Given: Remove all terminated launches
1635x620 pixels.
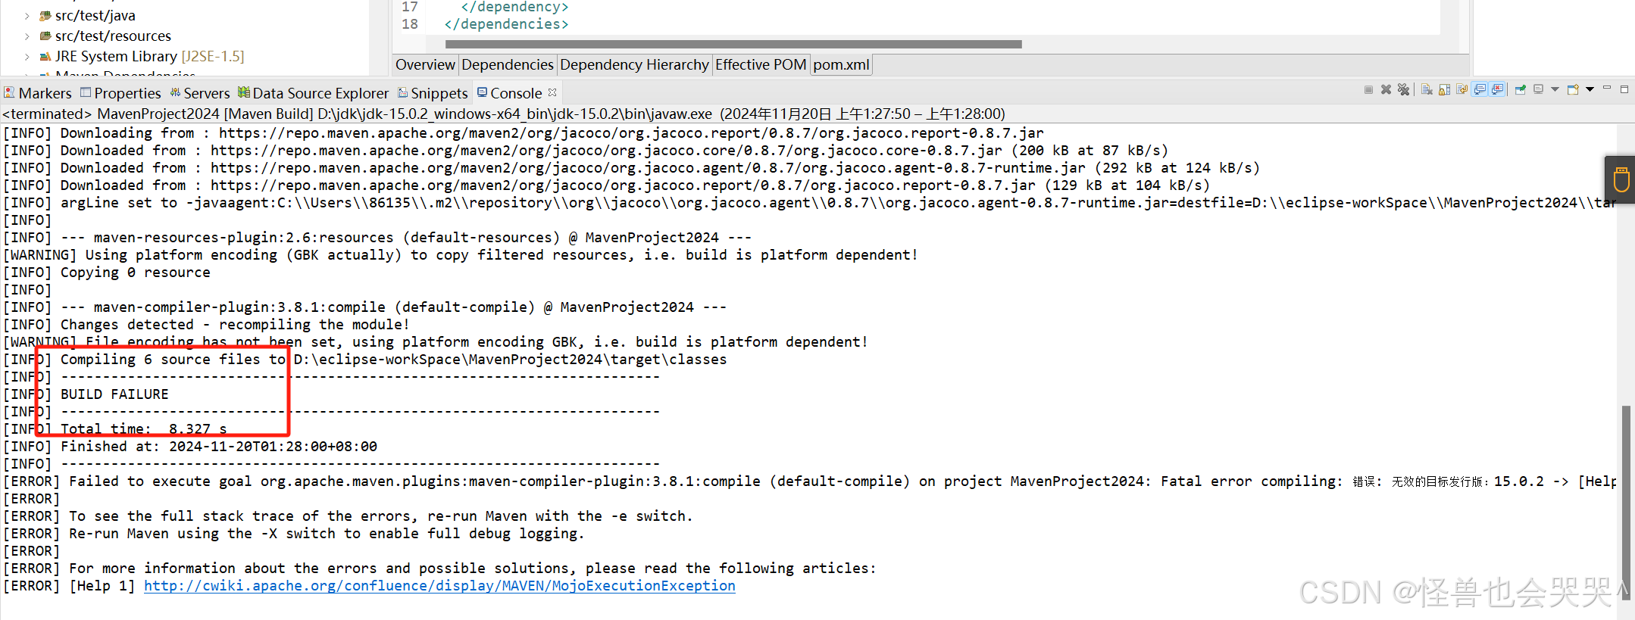Looking at the screenshot, I should [x=1404, y=89].
